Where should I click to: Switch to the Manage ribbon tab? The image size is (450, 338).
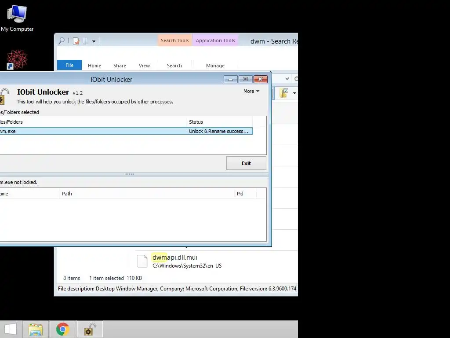tap(215, 66)
